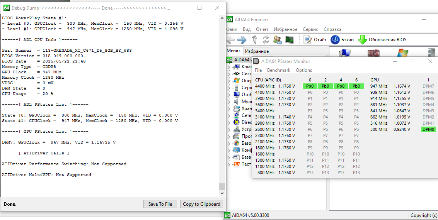Click the Windows flag icon in right pane

pyautogui.click(x=402, y=52)
